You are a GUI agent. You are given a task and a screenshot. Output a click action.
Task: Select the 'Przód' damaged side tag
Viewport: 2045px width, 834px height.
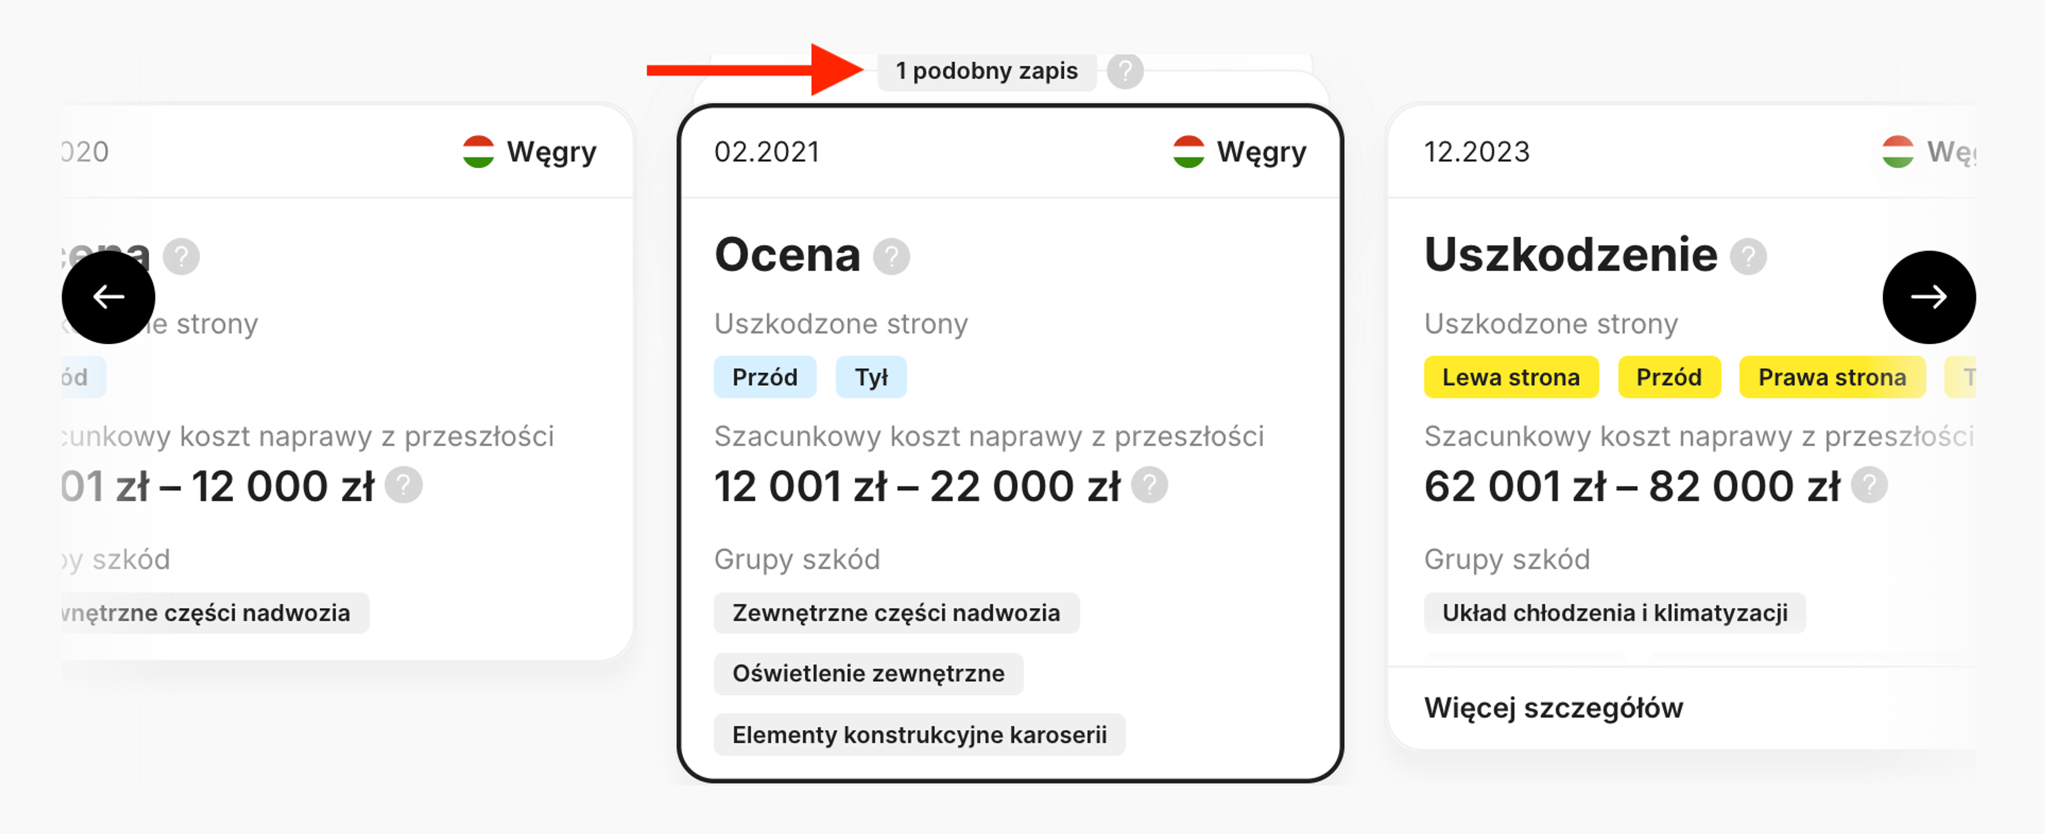(x=765, y=377)
